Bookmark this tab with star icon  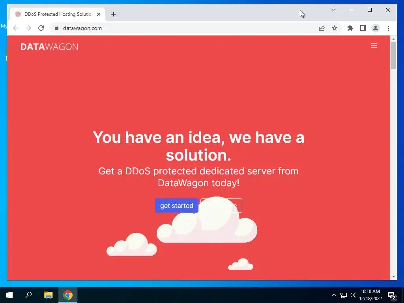(335, 28)
